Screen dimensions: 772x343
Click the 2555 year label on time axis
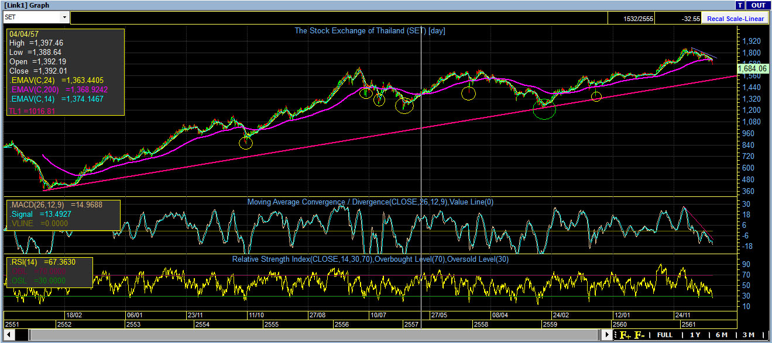pos(271,324)
